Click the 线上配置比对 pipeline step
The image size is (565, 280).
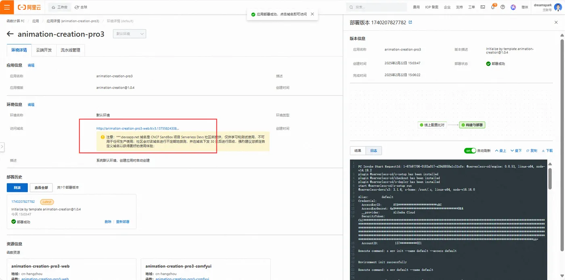point(432,125)
